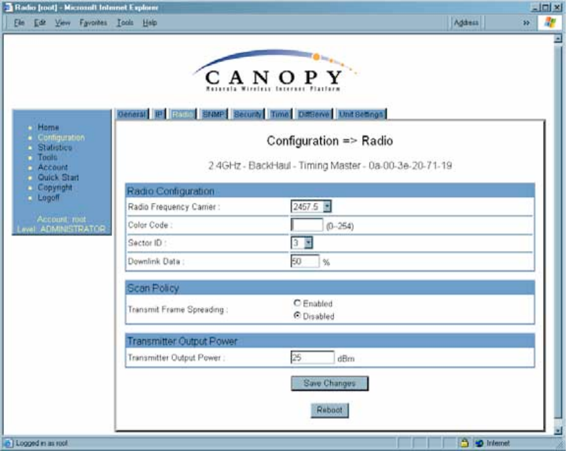This screenshot has width=566, height=451.
Task: Switch to the General tab
Action: point(132,115)
